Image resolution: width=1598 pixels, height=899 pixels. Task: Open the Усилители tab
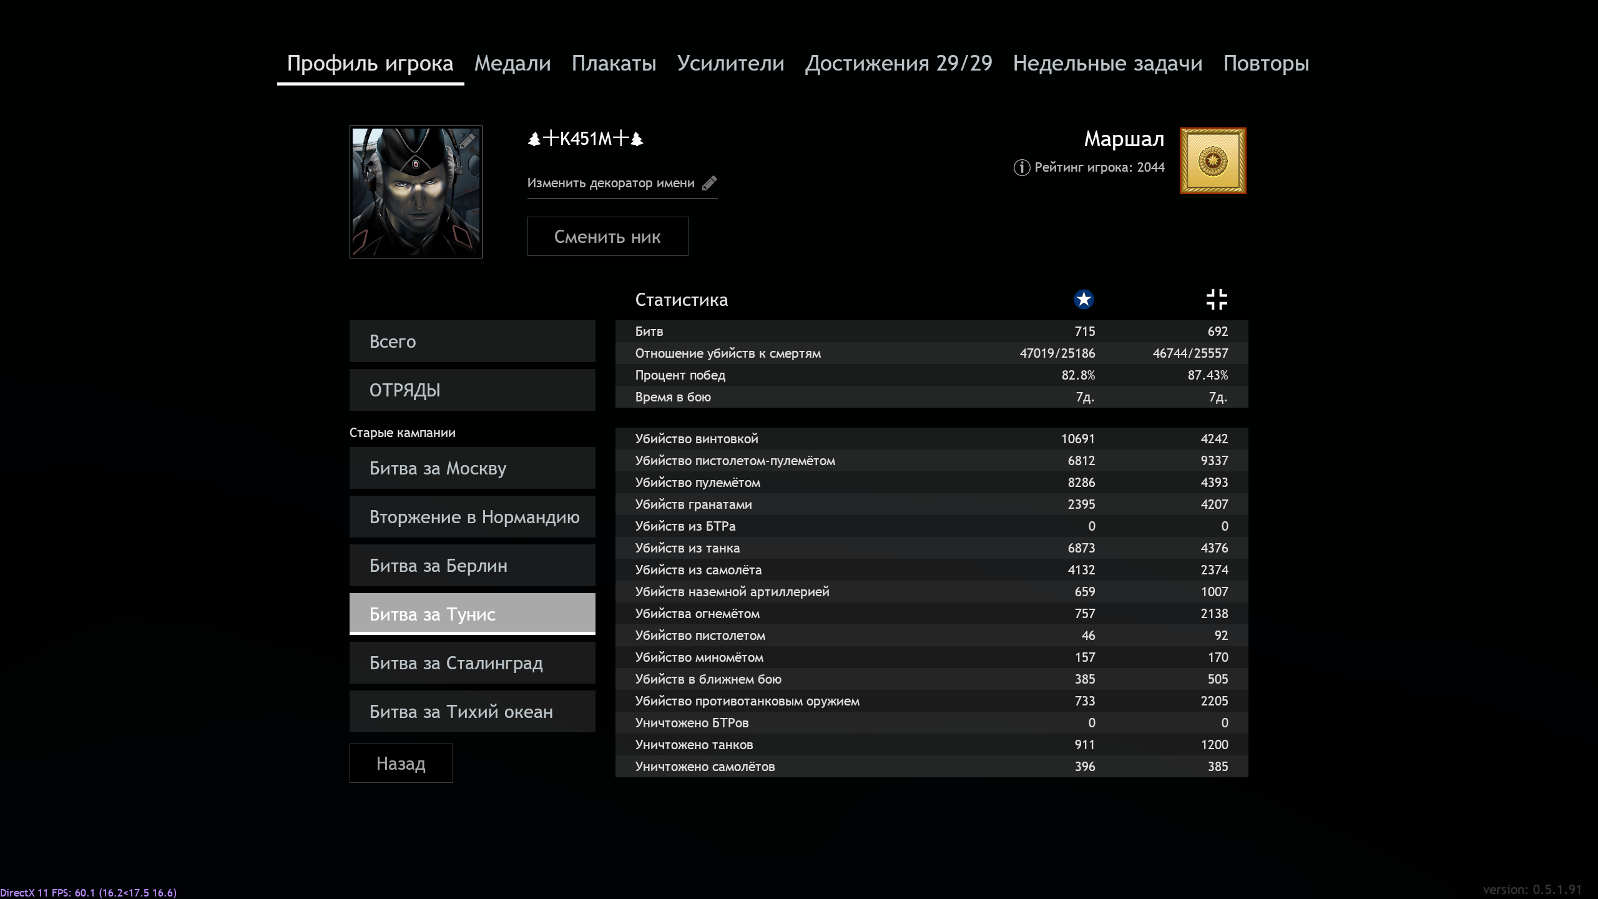(x=730, y=63)
